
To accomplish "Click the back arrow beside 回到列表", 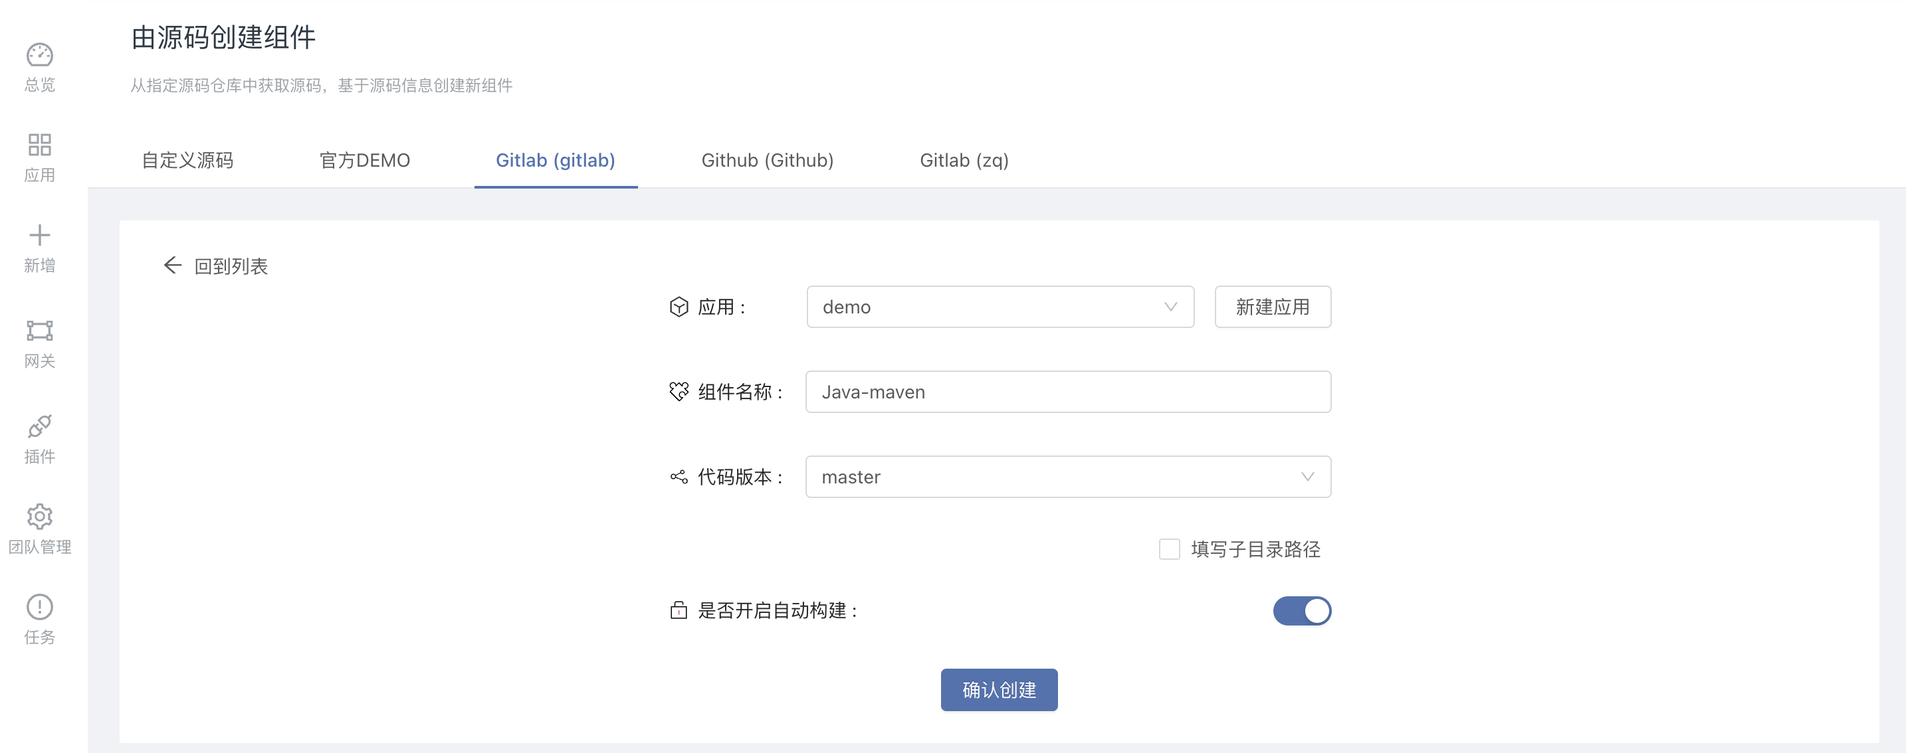I will click(172, 266).
